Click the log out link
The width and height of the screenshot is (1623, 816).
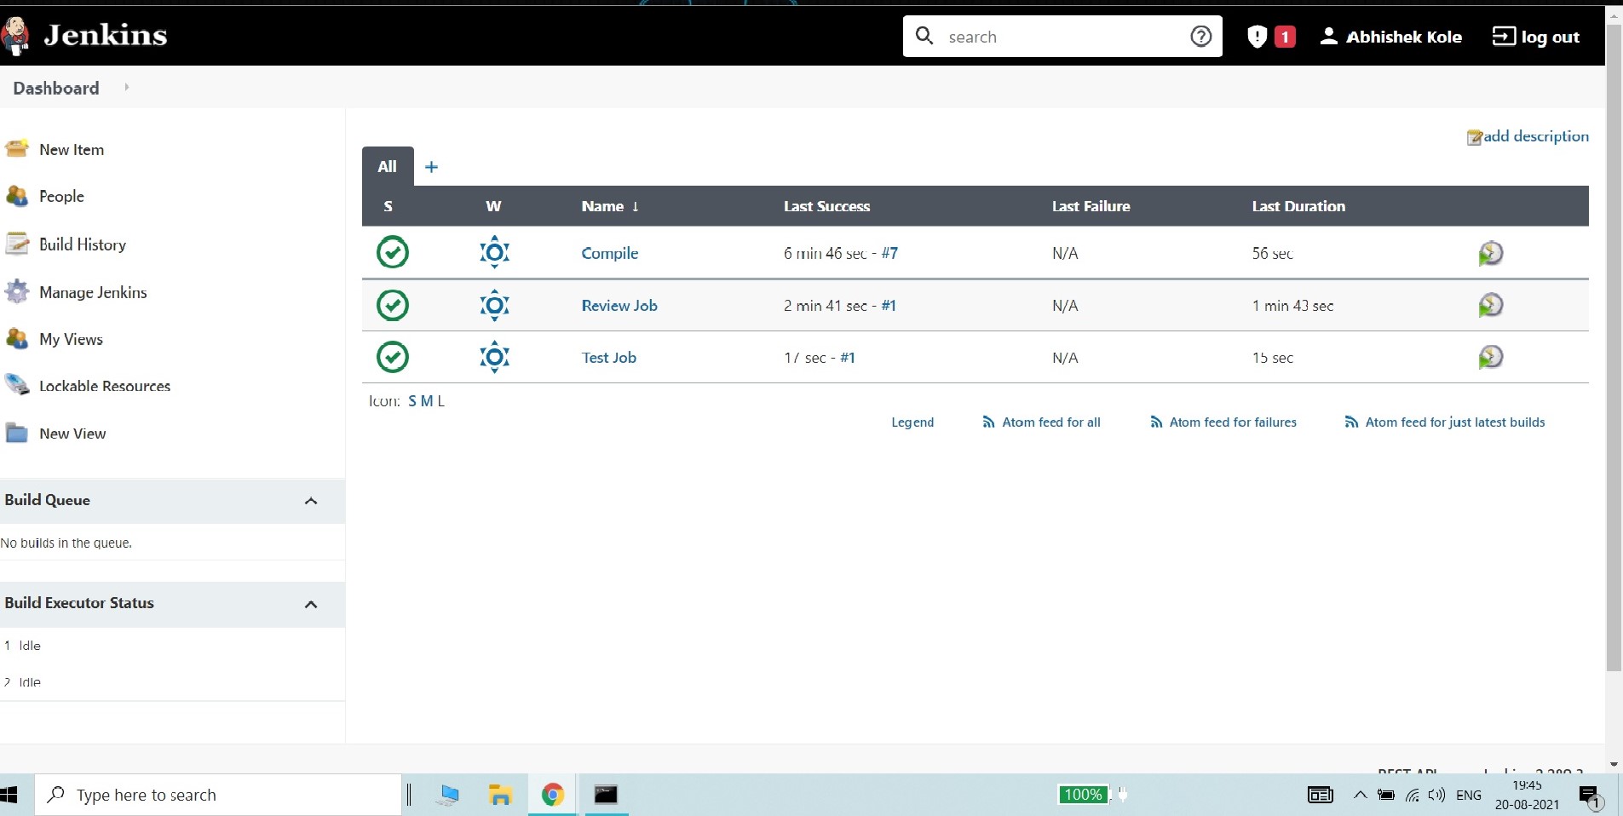click(x=1536, y=37)
